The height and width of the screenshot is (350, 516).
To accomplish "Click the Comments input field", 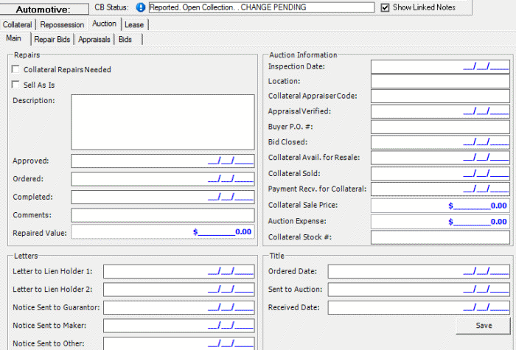I will [x=163, y=215].
